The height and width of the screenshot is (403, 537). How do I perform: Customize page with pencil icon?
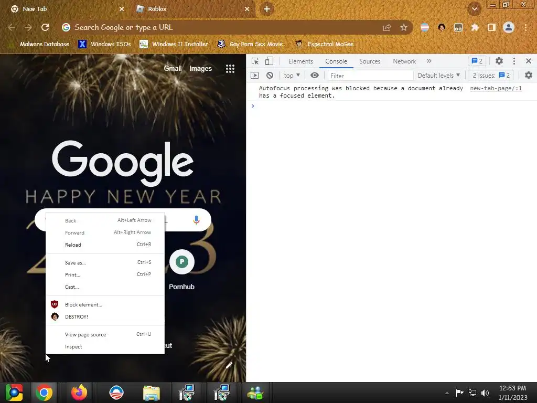click(x=229, y=365)
